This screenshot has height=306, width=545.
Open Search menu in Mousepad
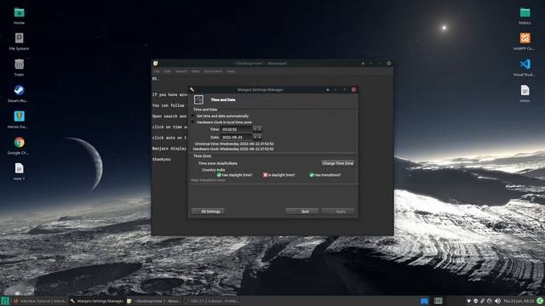[181, 71]
